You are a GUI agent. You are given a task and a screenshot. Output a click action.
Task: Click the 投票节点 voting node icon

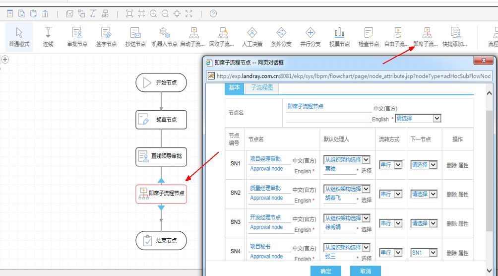point(339,37)
